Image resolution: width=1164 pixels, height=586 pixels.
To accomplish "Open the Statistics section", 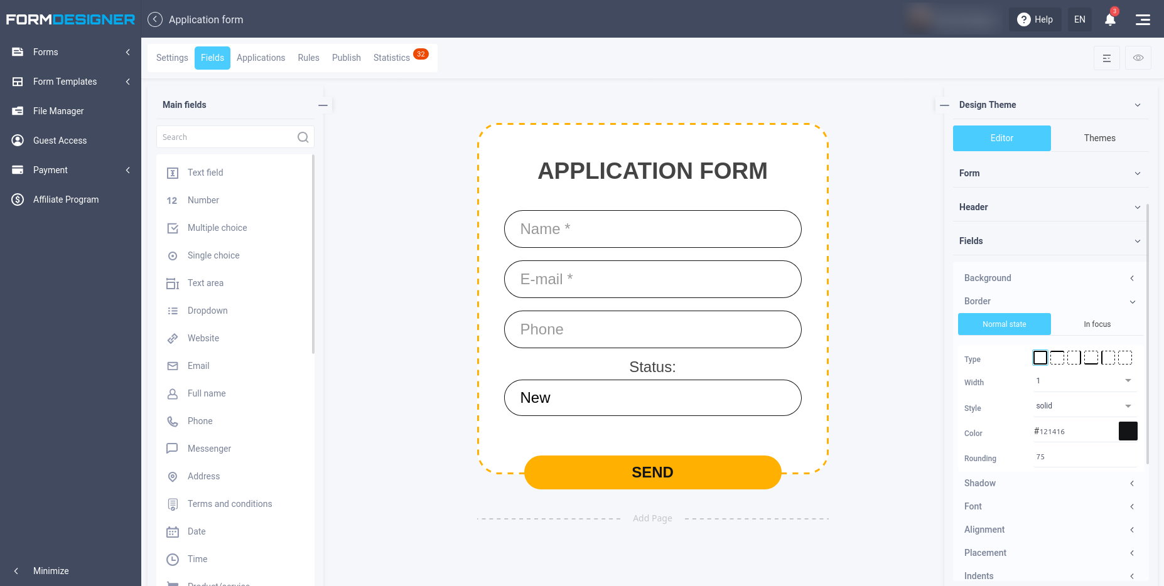I will click(x=391, y=57).
